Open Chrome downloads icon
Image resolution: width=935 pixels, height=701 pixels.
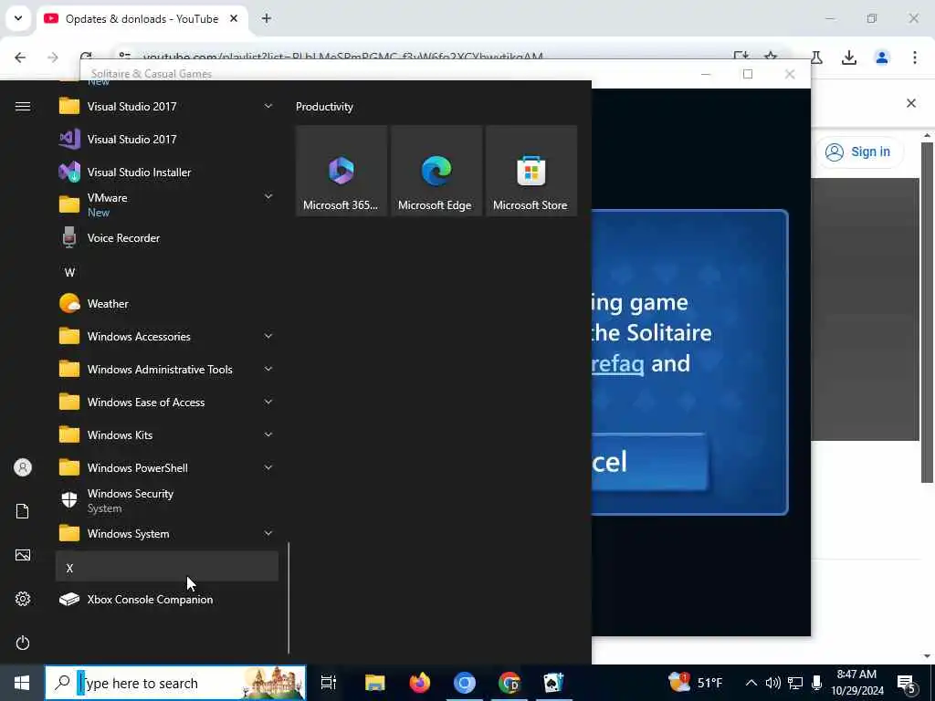pyautogui.click(x=848, y=58)
